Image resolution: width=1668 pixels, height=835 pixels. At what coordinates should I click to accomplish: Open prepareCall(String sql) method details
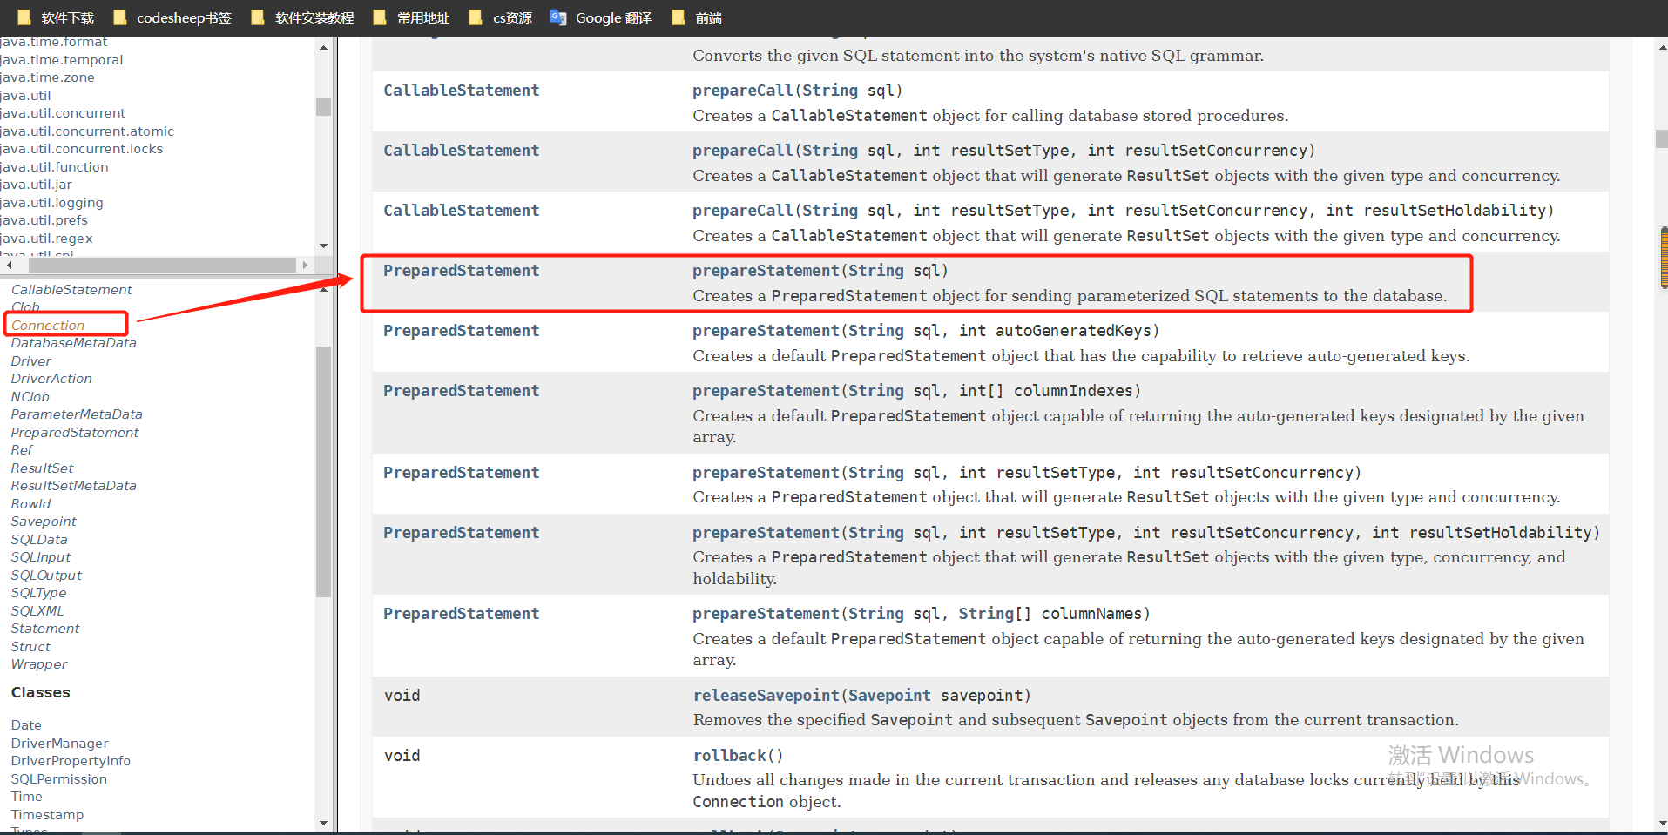(x=742, y=91)
